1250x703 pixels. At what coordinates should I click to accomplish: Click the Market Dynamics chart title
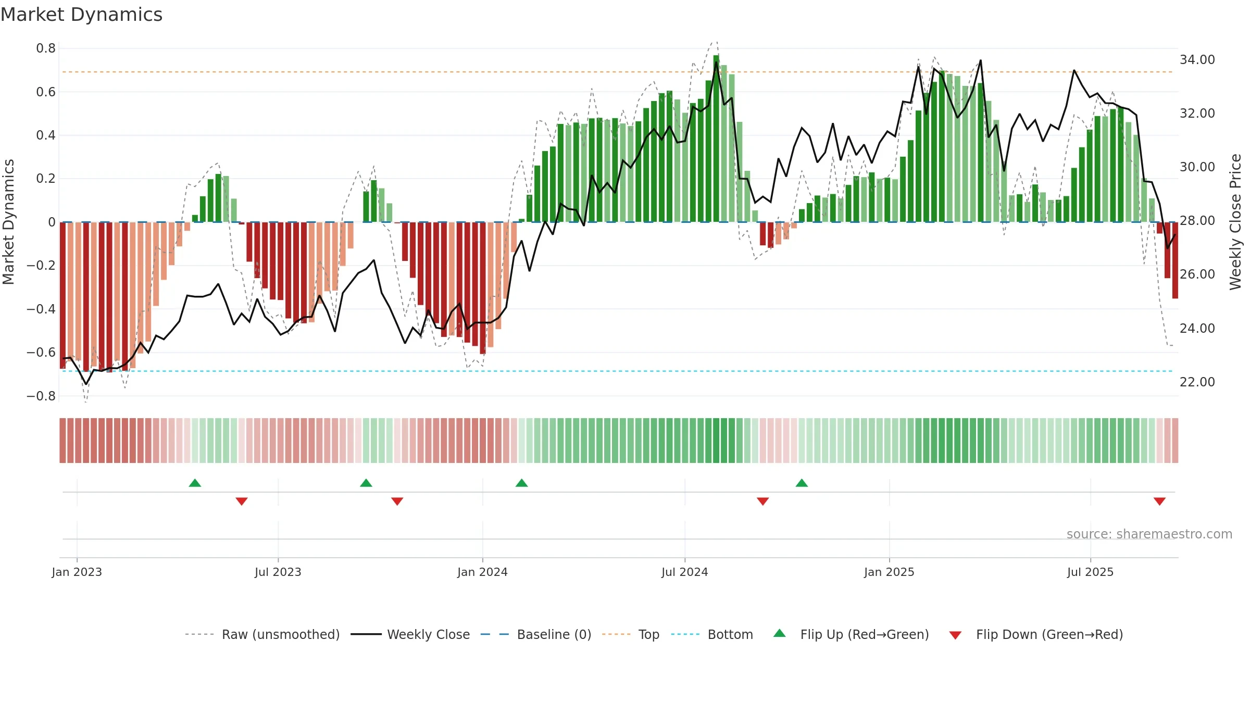(x=82, y=15)
